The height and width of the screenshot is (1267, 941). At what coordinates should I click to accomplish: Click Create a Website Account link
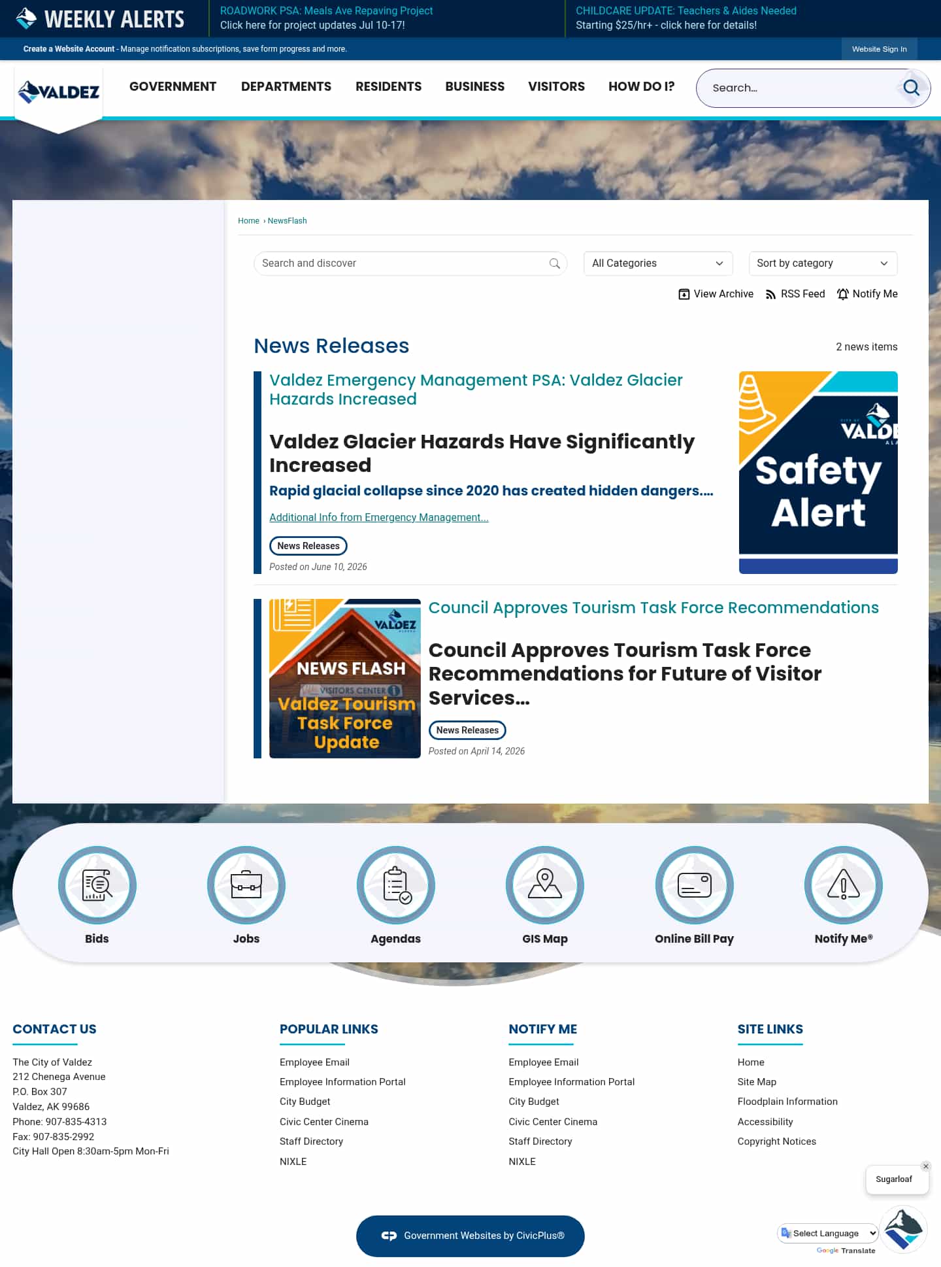tap(69, 49)
